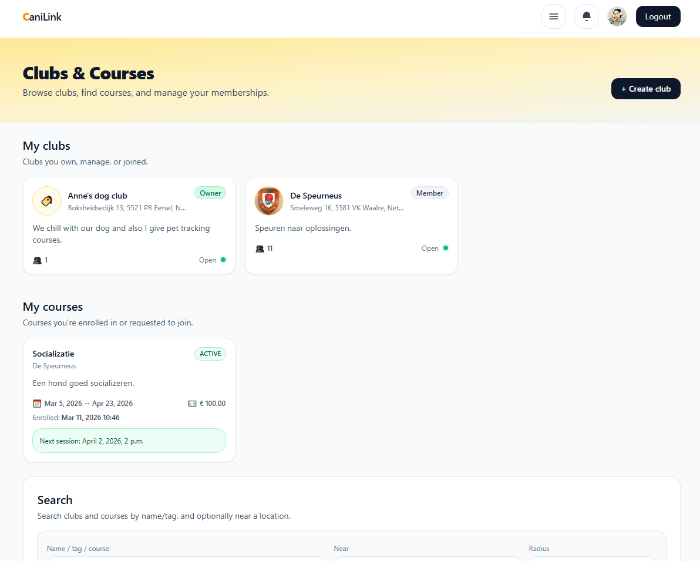Click De Speurneus club crest image
This screenshot has height=561, width=700.
tap(269, 201)
